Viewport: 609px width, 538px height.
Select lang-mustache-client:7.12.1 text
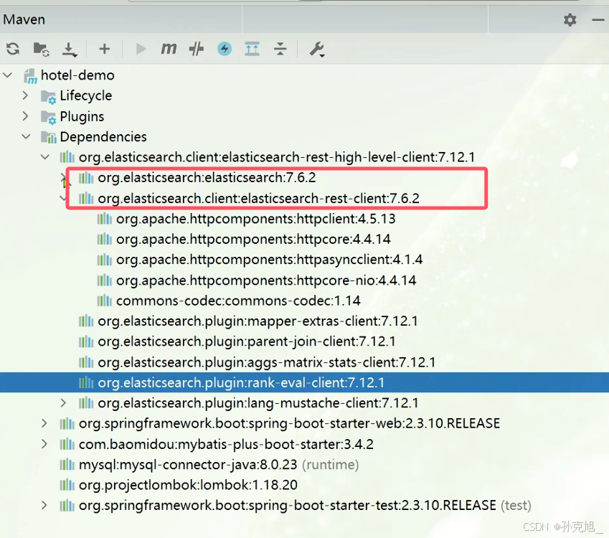tap(258, 403)
